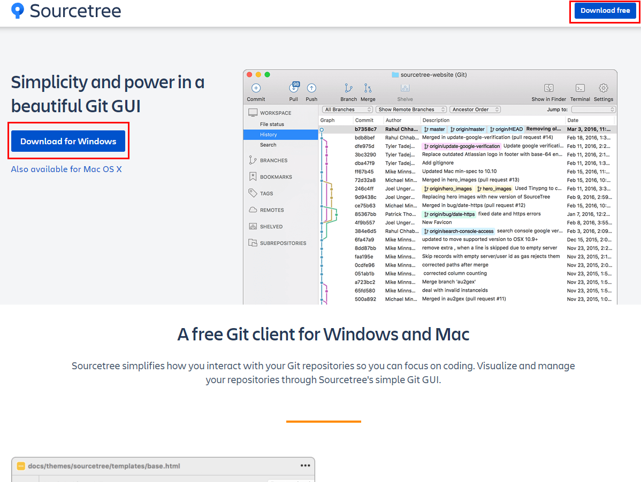The image size is (641, 482).
Task: Click the SUBREPOSITORIES folder icon
Action: point(253,243)
